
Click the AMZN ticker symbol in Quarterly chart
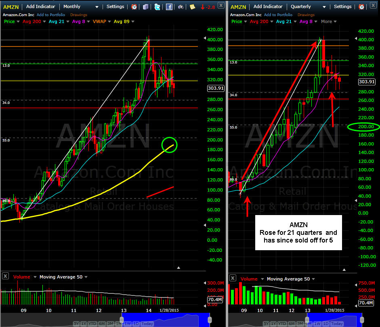pyautogui.click(x=238, y=7)
